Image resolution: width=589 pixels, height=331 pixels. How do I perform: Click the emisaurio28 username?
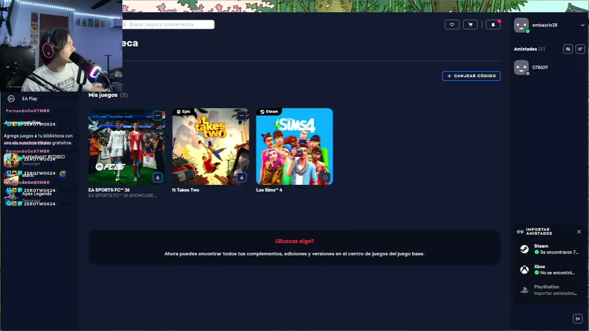[544, 25]
